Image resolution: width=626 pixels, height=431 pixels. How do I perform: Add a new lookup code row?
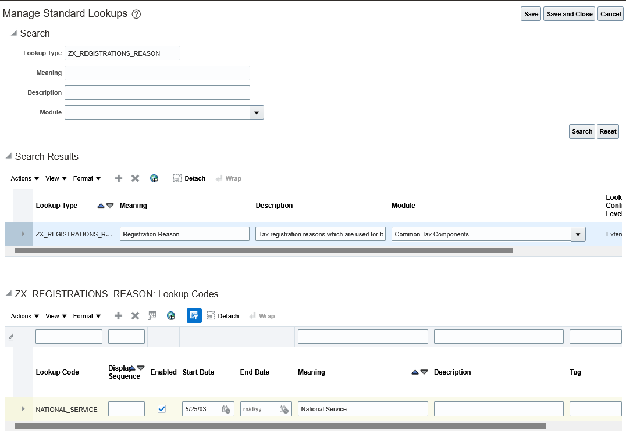[119, 316]
